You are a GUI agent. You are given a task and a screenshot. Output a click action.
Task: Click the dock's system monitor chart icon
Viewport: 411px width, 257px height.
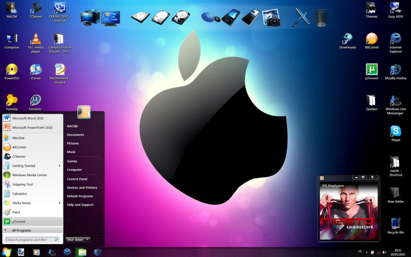pyautogui.click(x=111, y=18)
